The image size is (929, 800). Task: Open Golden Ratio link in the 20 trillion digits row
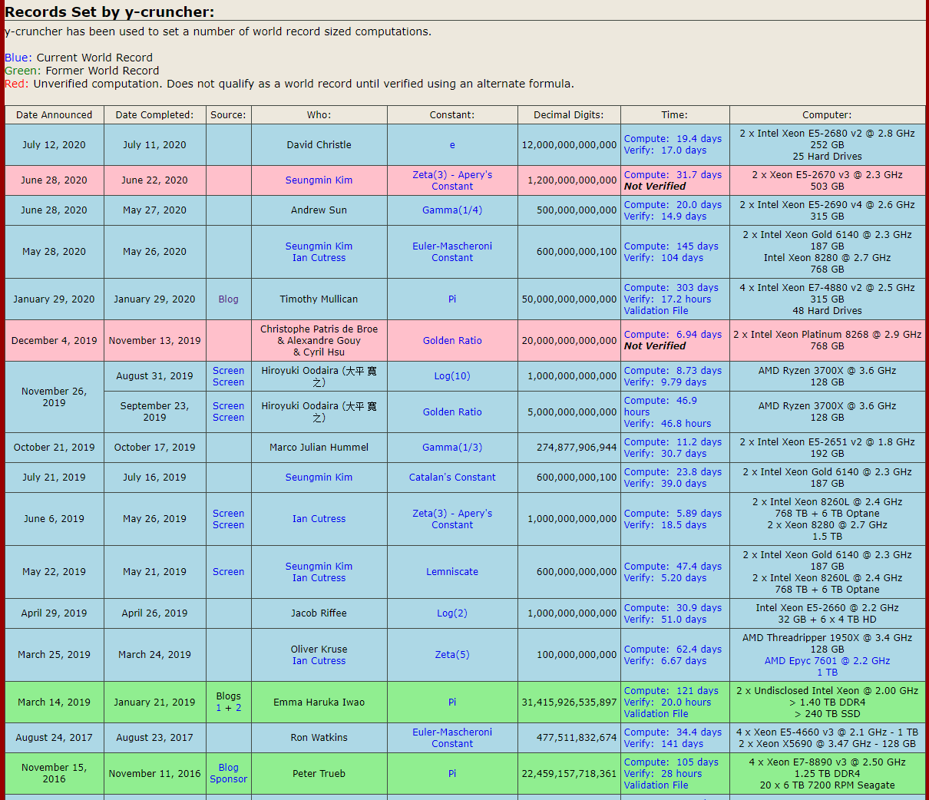(451, 341)
